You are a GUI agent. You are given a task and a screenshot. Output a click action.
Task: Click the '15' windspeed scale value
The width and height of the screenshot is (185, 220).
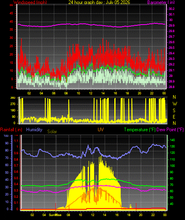[11, 63]
